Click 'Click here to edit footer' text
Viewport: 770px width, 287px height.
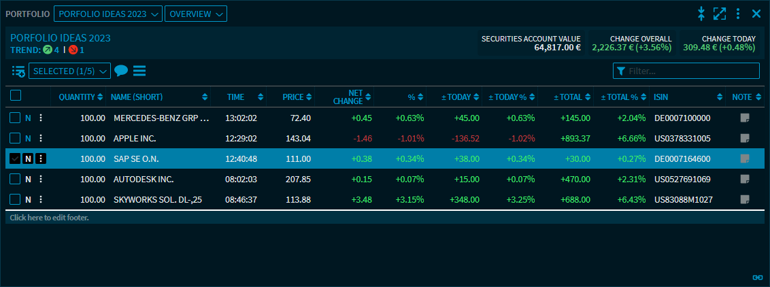pos(49,218)
